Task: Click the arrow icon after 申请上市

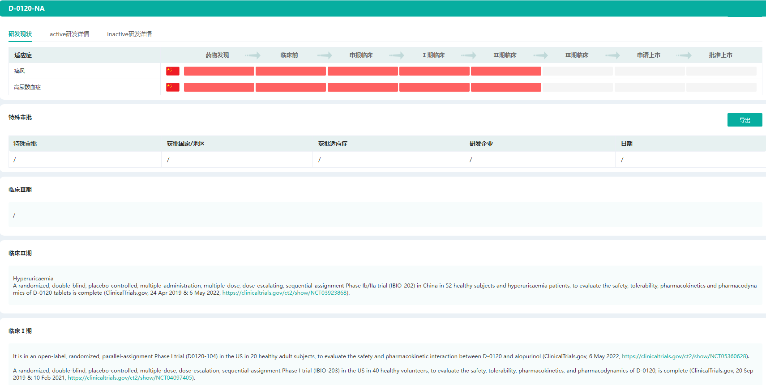Action: click(684, 55)
